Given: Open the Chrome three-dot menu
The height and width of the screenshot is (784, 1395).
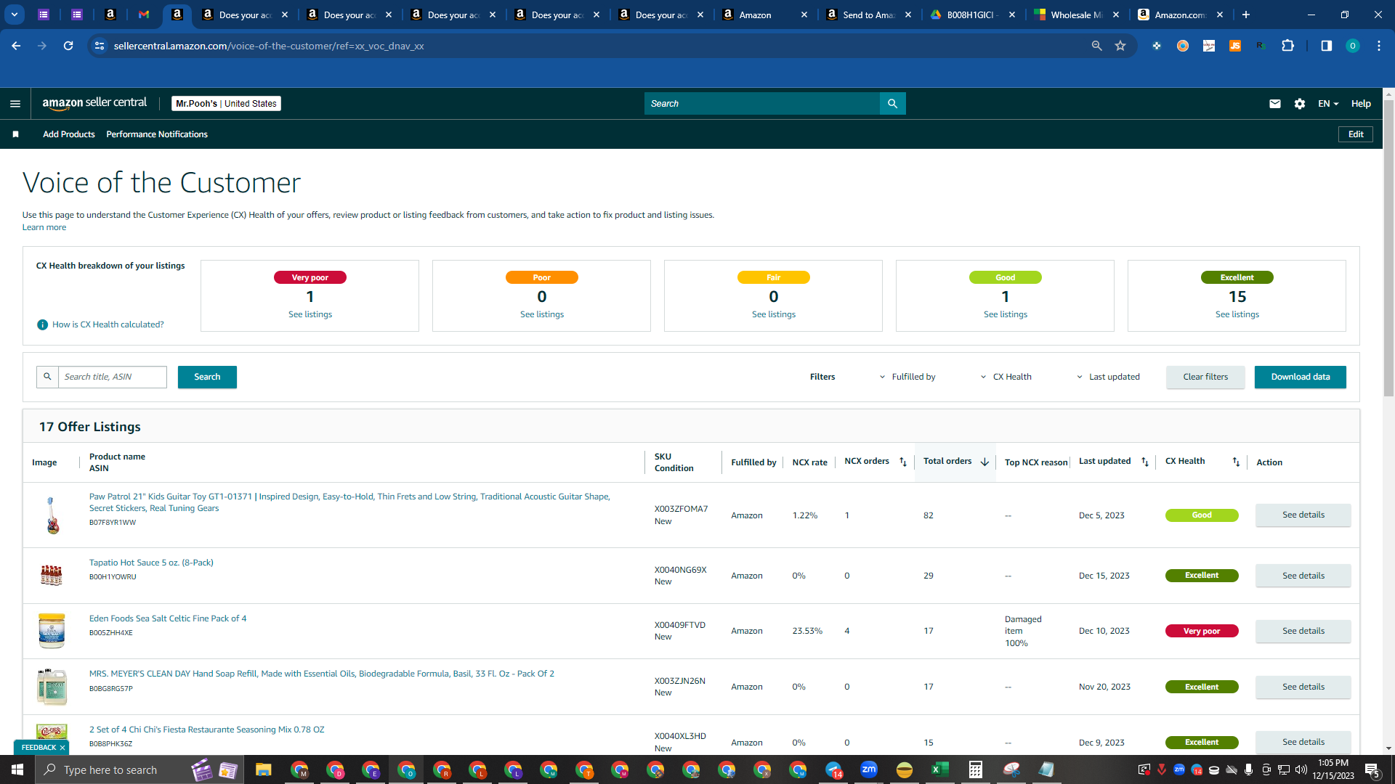Looking at the screenshot, I should (x=1378, y=46).
